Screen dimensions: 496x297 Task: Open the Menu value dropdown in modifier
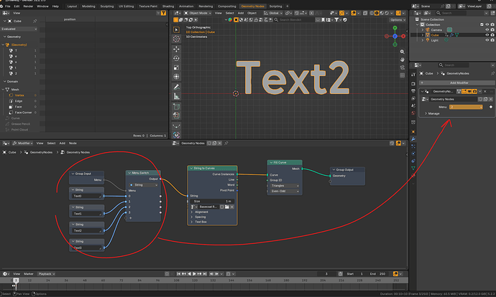tap(466, 107)
